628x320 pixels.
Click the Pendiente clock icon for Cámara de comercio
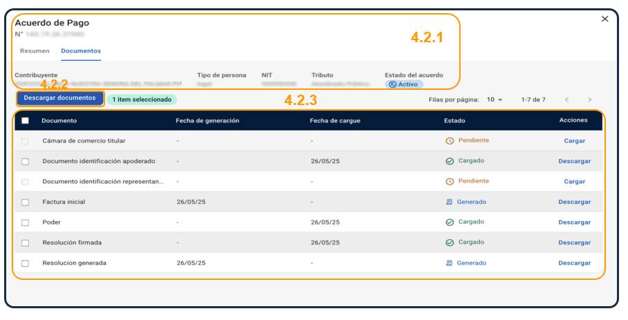pyautogui.click(x=450, y=141)
